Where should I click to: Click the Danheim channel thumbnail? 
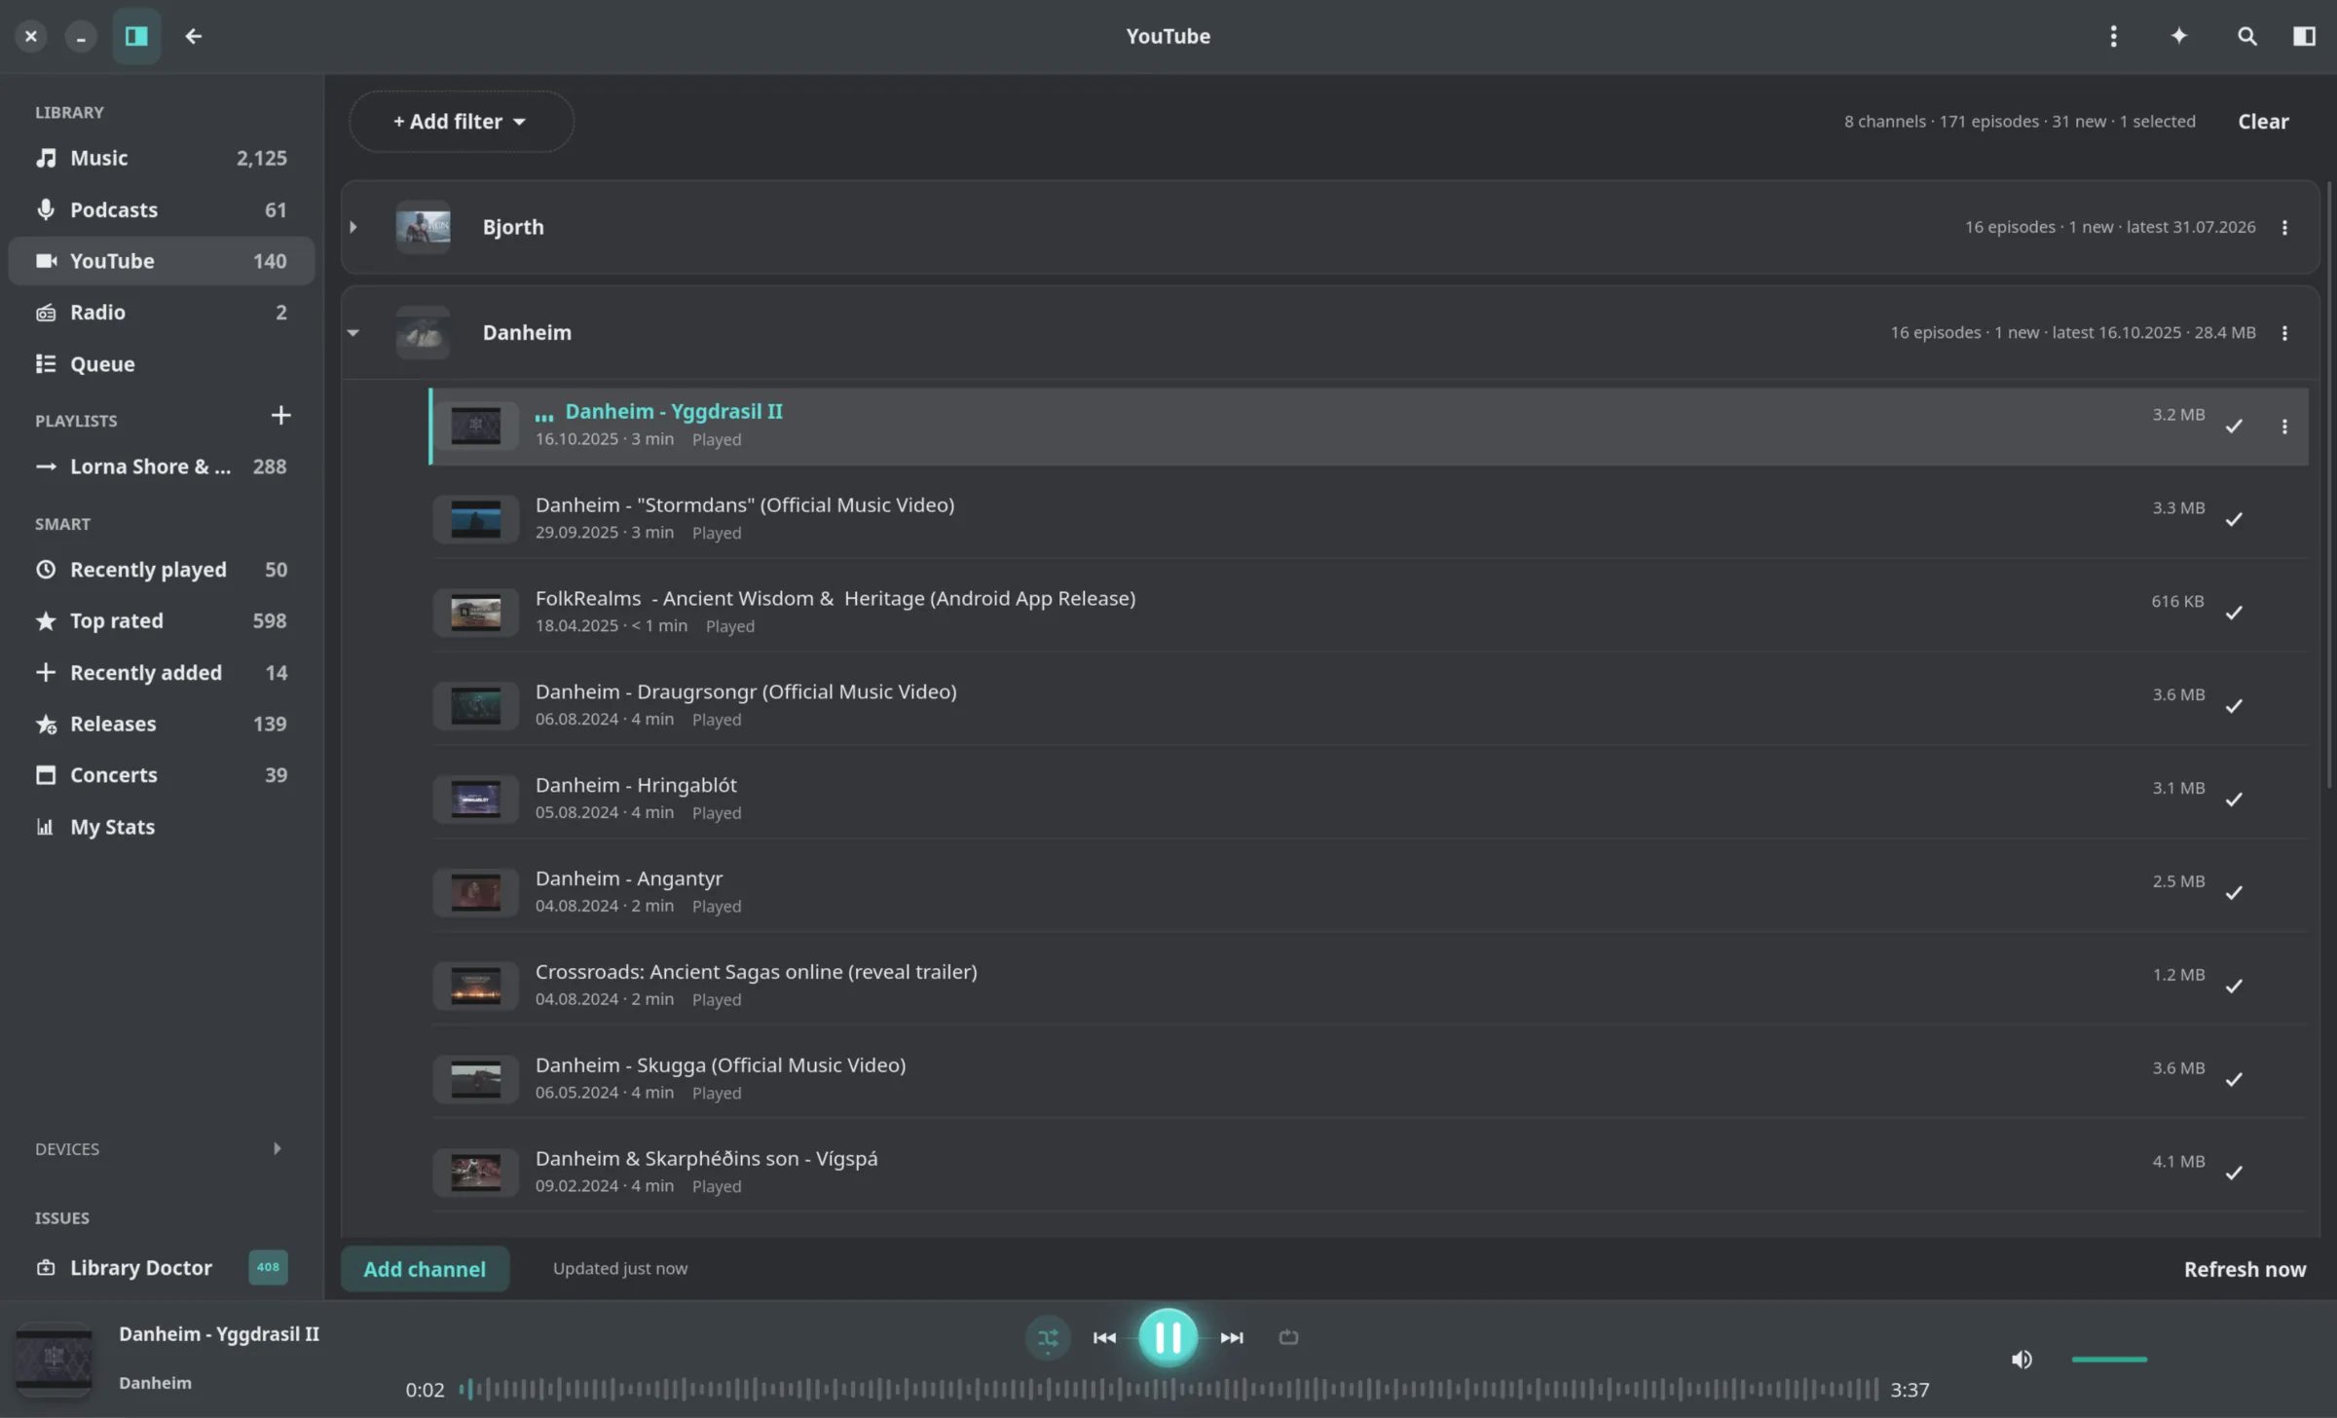pos(423,333)
